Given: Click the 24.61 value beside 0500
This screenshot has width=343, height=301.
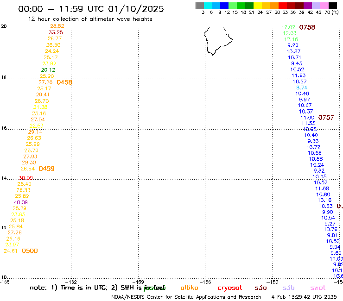Looking at the screenshot, I should [11, 251].
